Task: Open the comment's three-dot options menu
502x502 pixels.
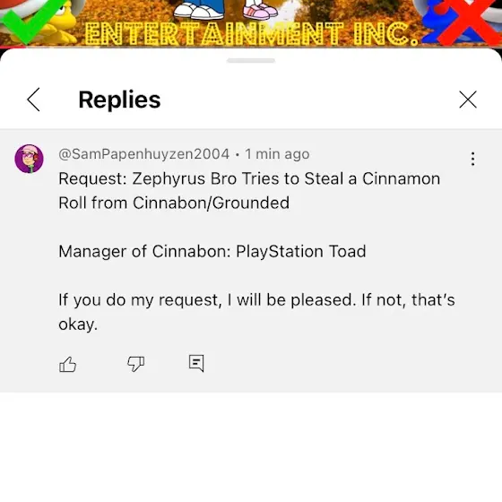Action: coord(473,159)
